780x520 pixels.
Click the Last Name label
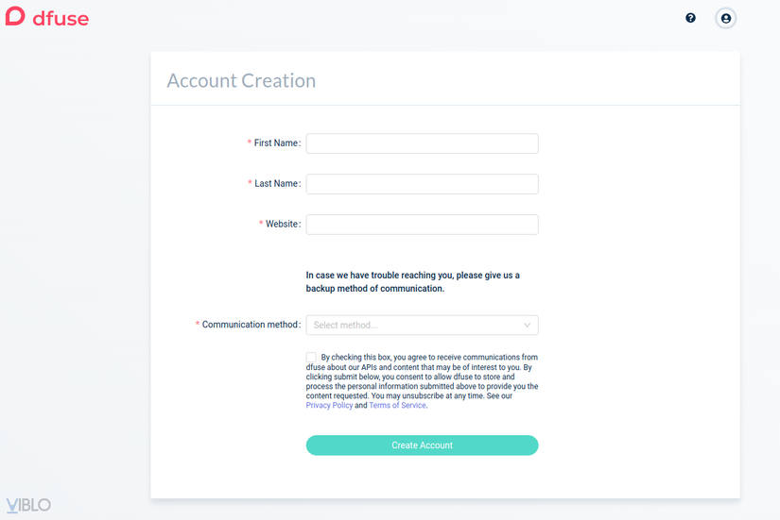point(276,184)
